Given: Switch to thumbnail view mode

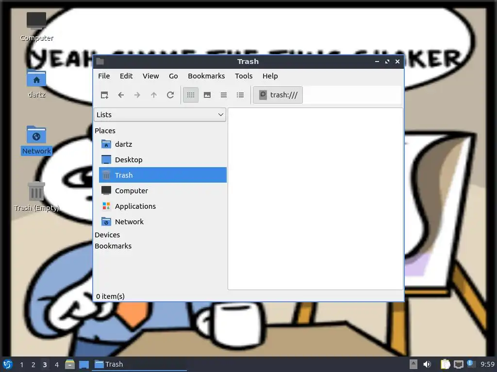Looking at the screenshot, I should tap(207, 95).
